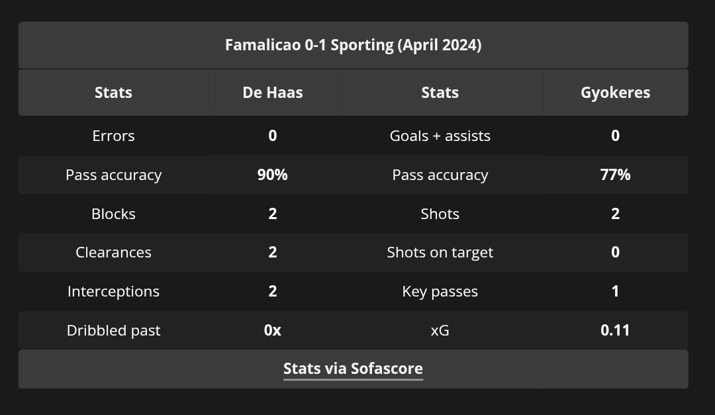Select the Key passes label
The image size is (715, 415).
pyautogui.click(x=440, y=291)
